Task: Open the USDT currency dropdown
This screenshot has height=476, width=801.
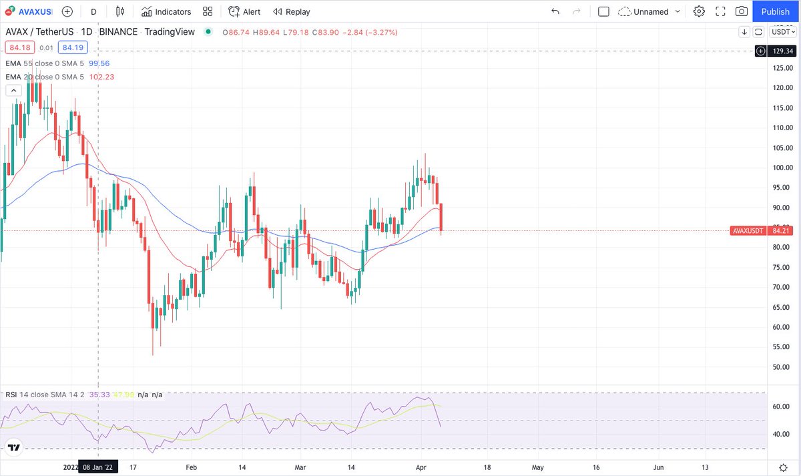Action: (x=782, y=31)
